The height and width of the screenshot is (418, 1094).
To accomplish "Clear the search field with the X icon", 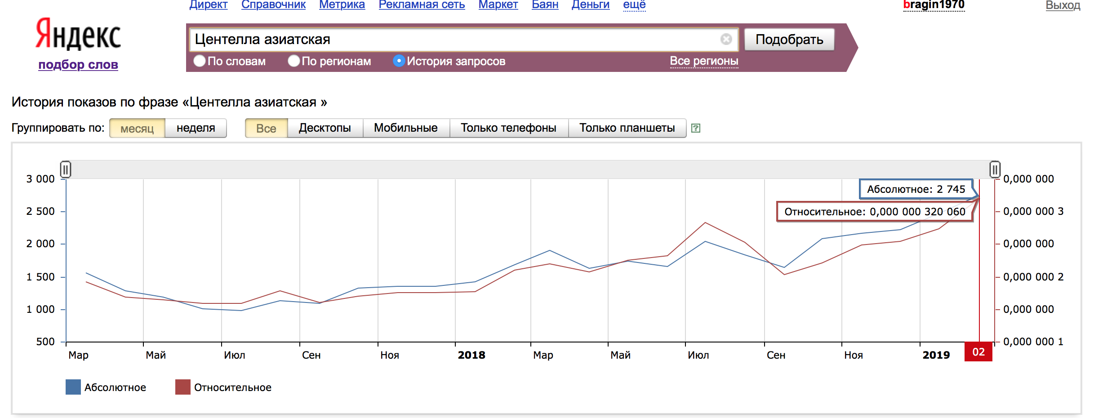I will tap(726, 39).
